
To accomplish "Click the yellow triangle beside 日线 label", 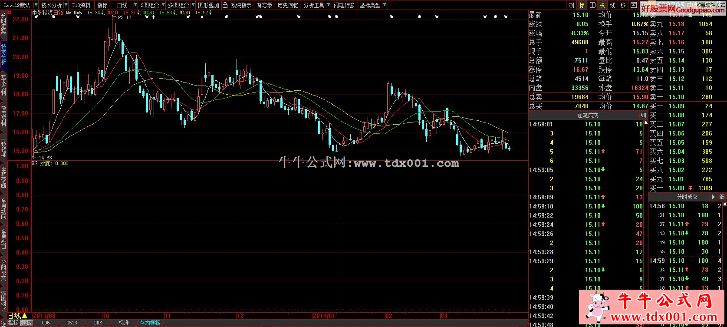I will point(25,316).
